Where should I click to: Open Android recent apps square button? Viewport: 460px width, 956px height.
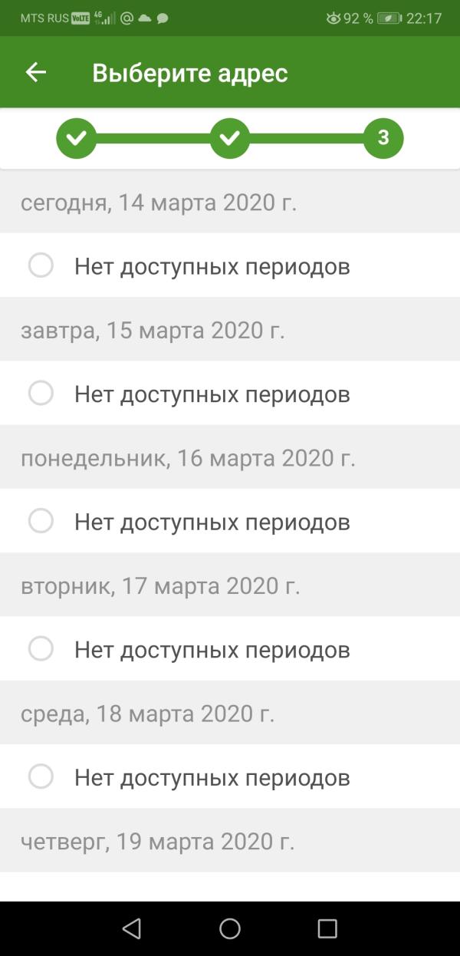(327, 928)
